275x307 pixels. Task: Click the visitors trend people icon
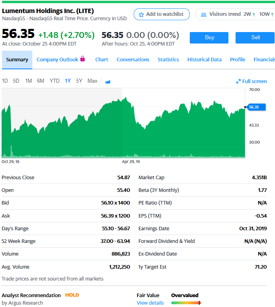click(204, 15)
